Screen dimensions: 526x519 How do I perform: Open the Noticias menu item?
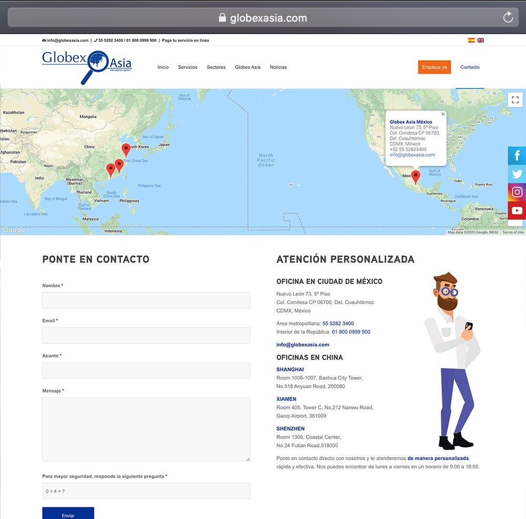pos(278,67)
